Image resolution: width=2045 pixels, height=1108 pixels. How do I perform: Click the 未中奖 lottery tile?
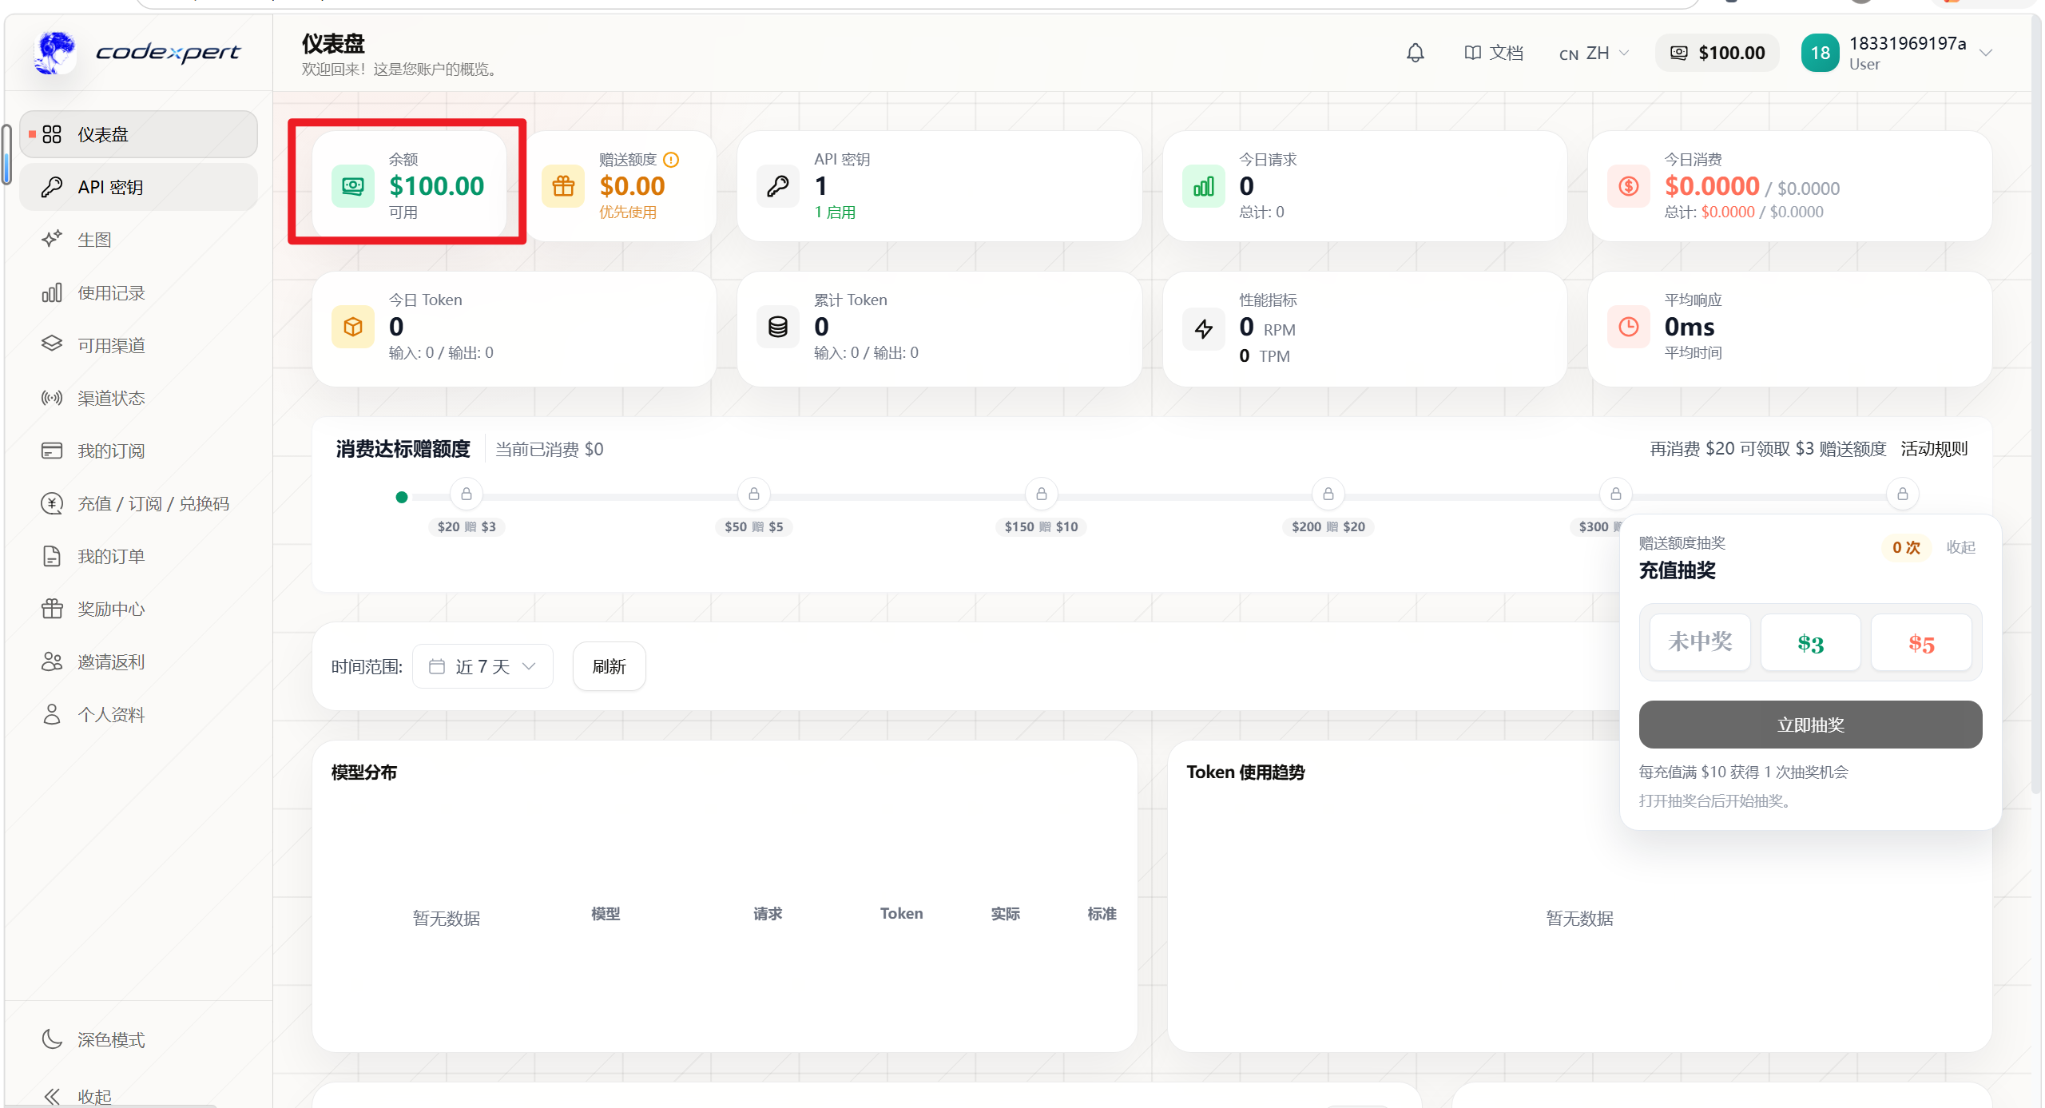pos(1700,642)
